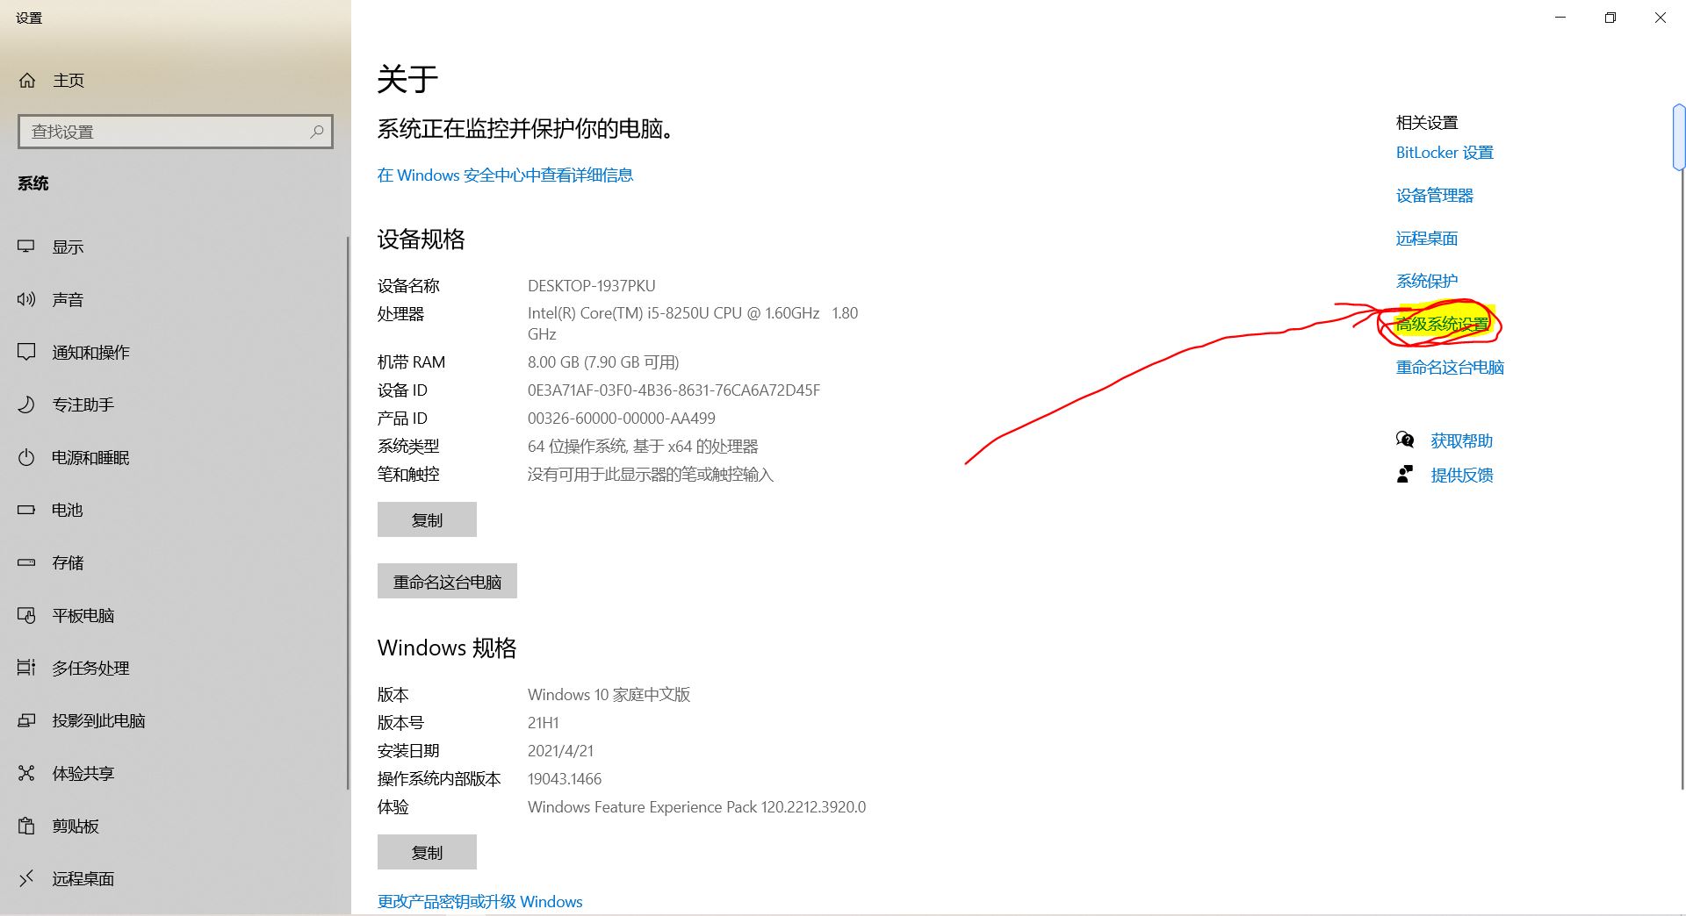
Task: Select 存储 in the system sidebar
Action: [174, 562]
